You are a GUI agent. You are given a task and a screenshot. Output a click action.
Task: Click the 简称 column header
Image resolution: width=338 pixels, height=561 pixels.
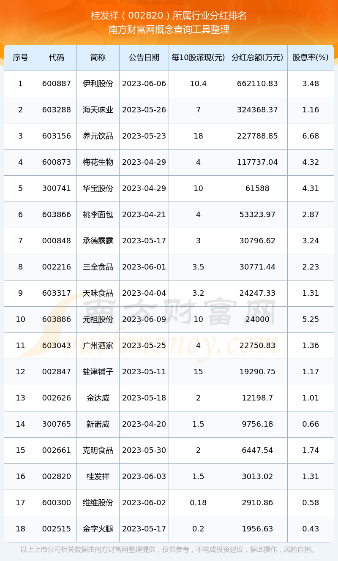pos(98,57)
